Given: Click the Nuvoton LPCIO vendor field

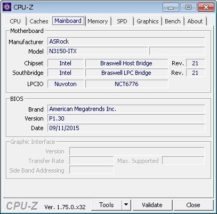Looking at the screenshot, I should tap(66, 84).
